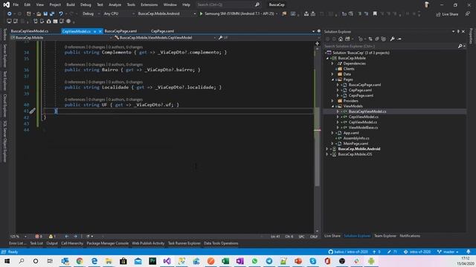Click the Save file toolbar icon
Screen dimensions: 476x267
(x=45, y=13)
